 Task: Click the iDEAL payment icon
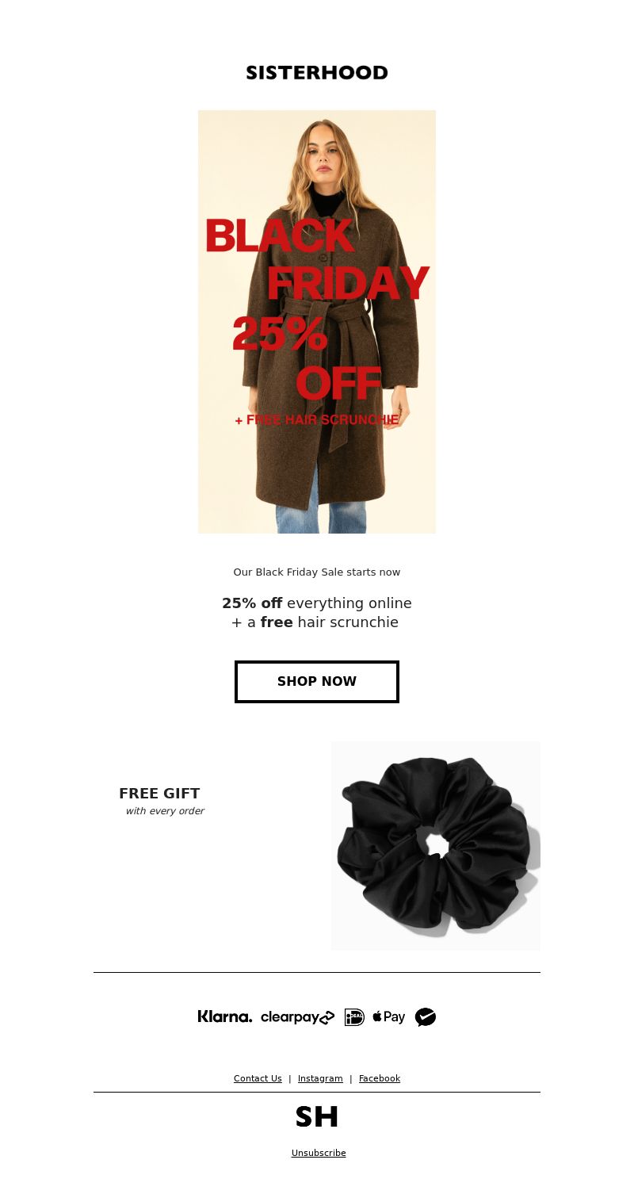pyautogui.click(x=354, y=1017)
